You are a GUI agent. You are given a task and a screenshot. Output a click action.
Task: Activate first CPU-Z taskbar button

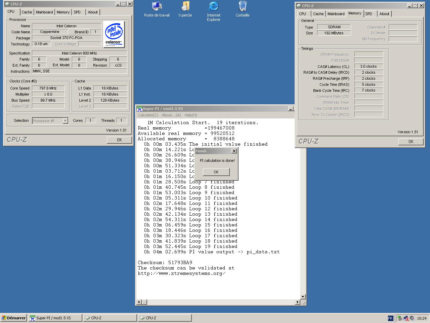pos(110,318)
